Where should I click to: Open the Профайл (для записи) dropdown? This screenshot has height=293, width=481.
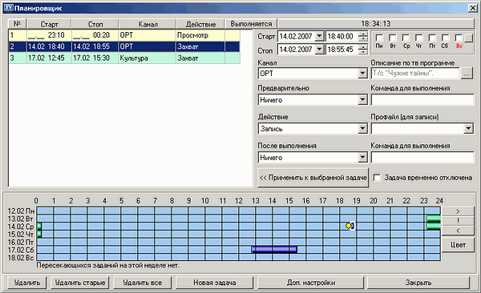468,128
